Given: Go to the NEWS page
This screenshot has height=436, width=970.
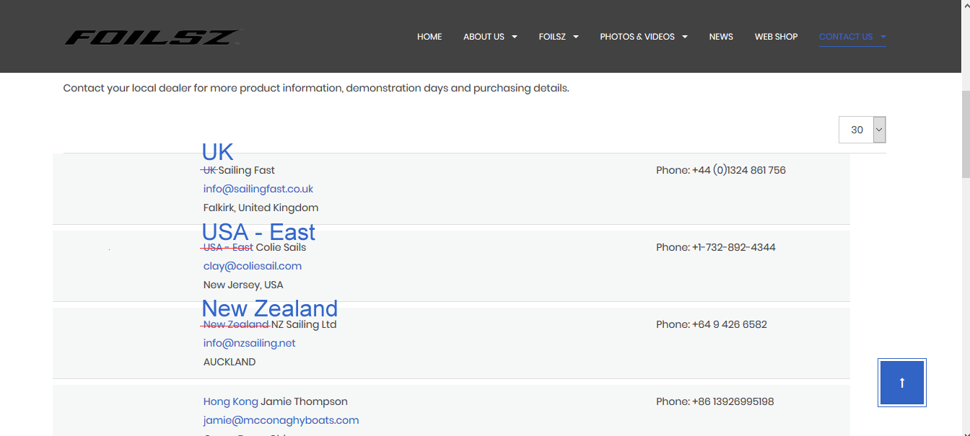Looking at the screenshot, I should (721, 37).
